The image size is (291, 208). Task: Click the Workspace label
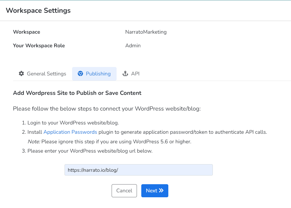pos(26,32)
